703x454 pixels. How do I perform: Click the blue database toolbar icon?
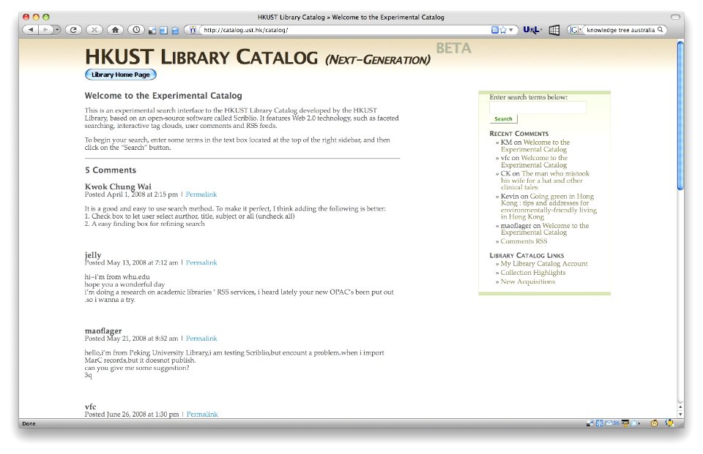(x=175, y=31)
